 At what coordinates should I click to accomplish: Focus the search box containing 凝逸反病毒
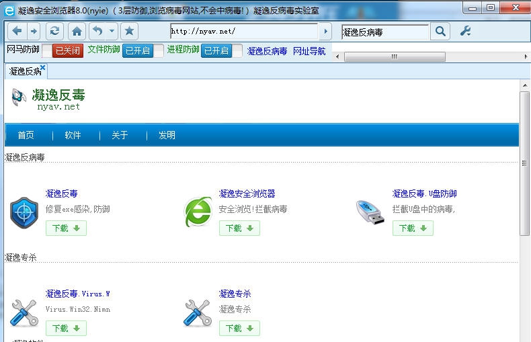coord(385,32)
